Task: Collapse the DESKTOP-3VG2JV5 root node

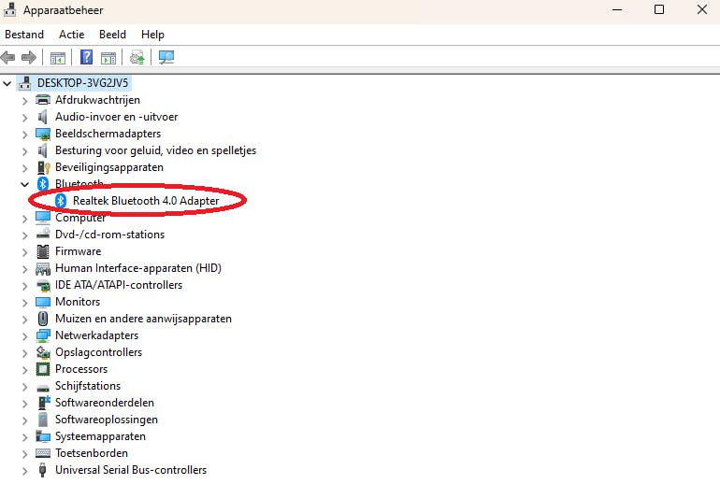Action: (7, 83)
